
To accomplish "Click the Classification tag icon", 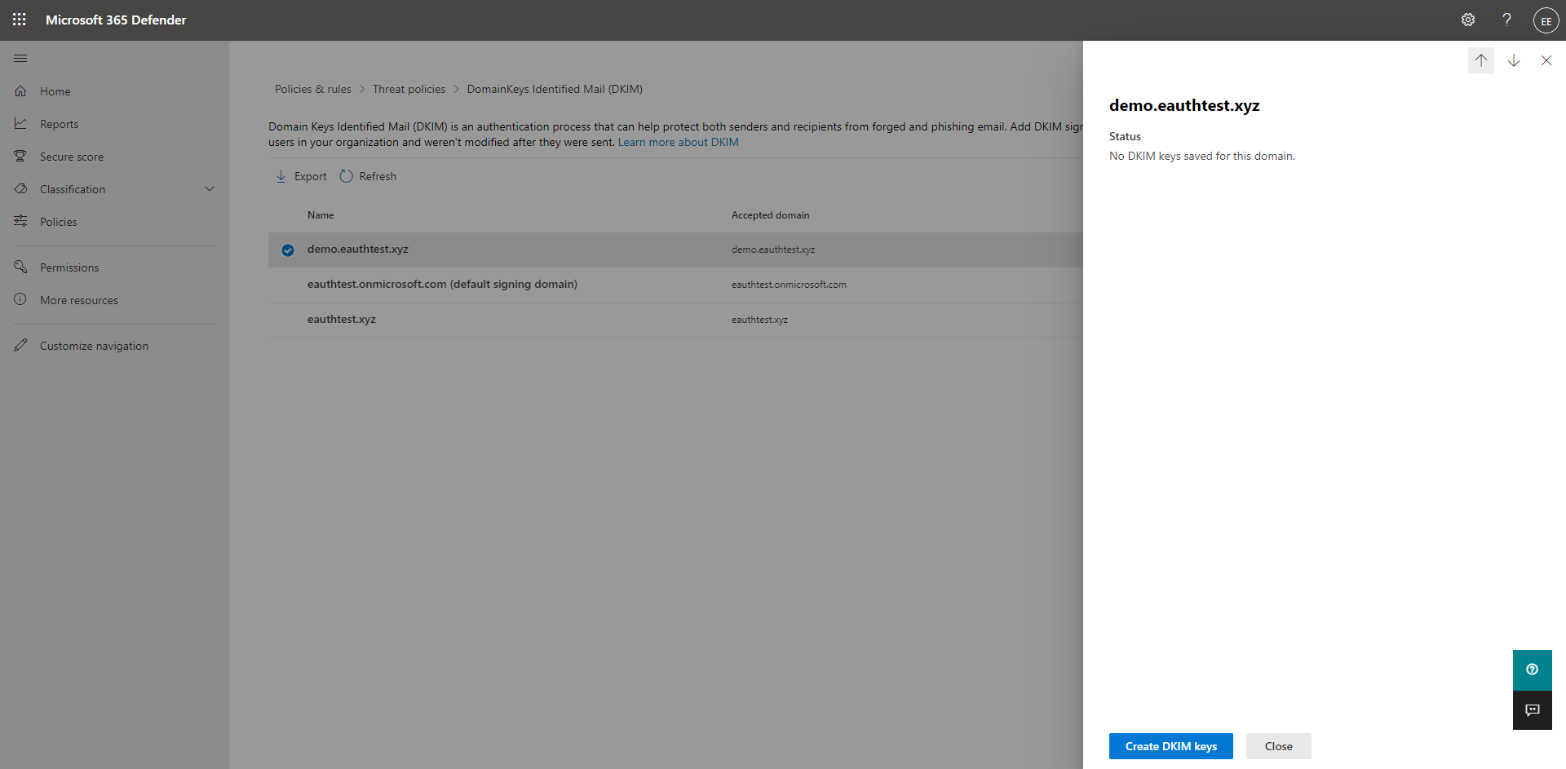I will click(20, 189).
